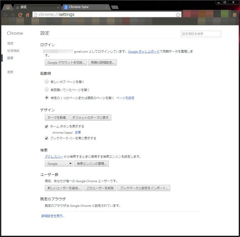Select 設定 in the left sidebar

10,58
